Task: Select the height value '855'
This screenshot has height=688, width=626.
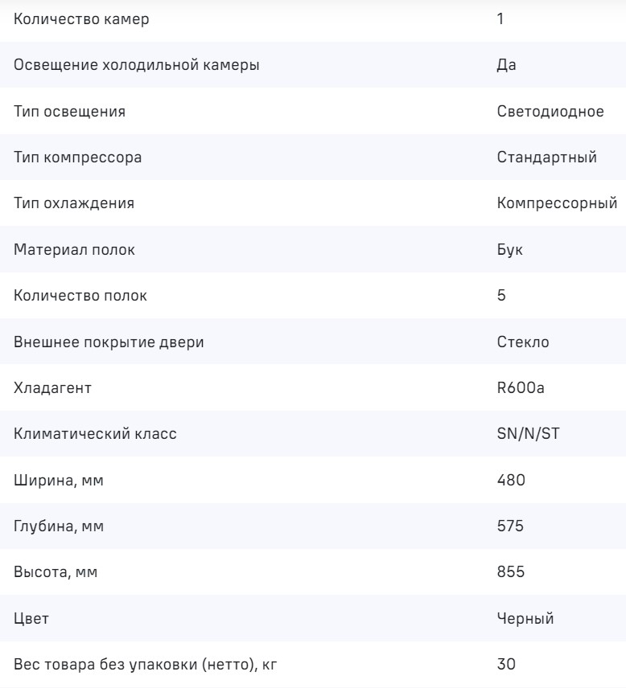Action: 510,572
